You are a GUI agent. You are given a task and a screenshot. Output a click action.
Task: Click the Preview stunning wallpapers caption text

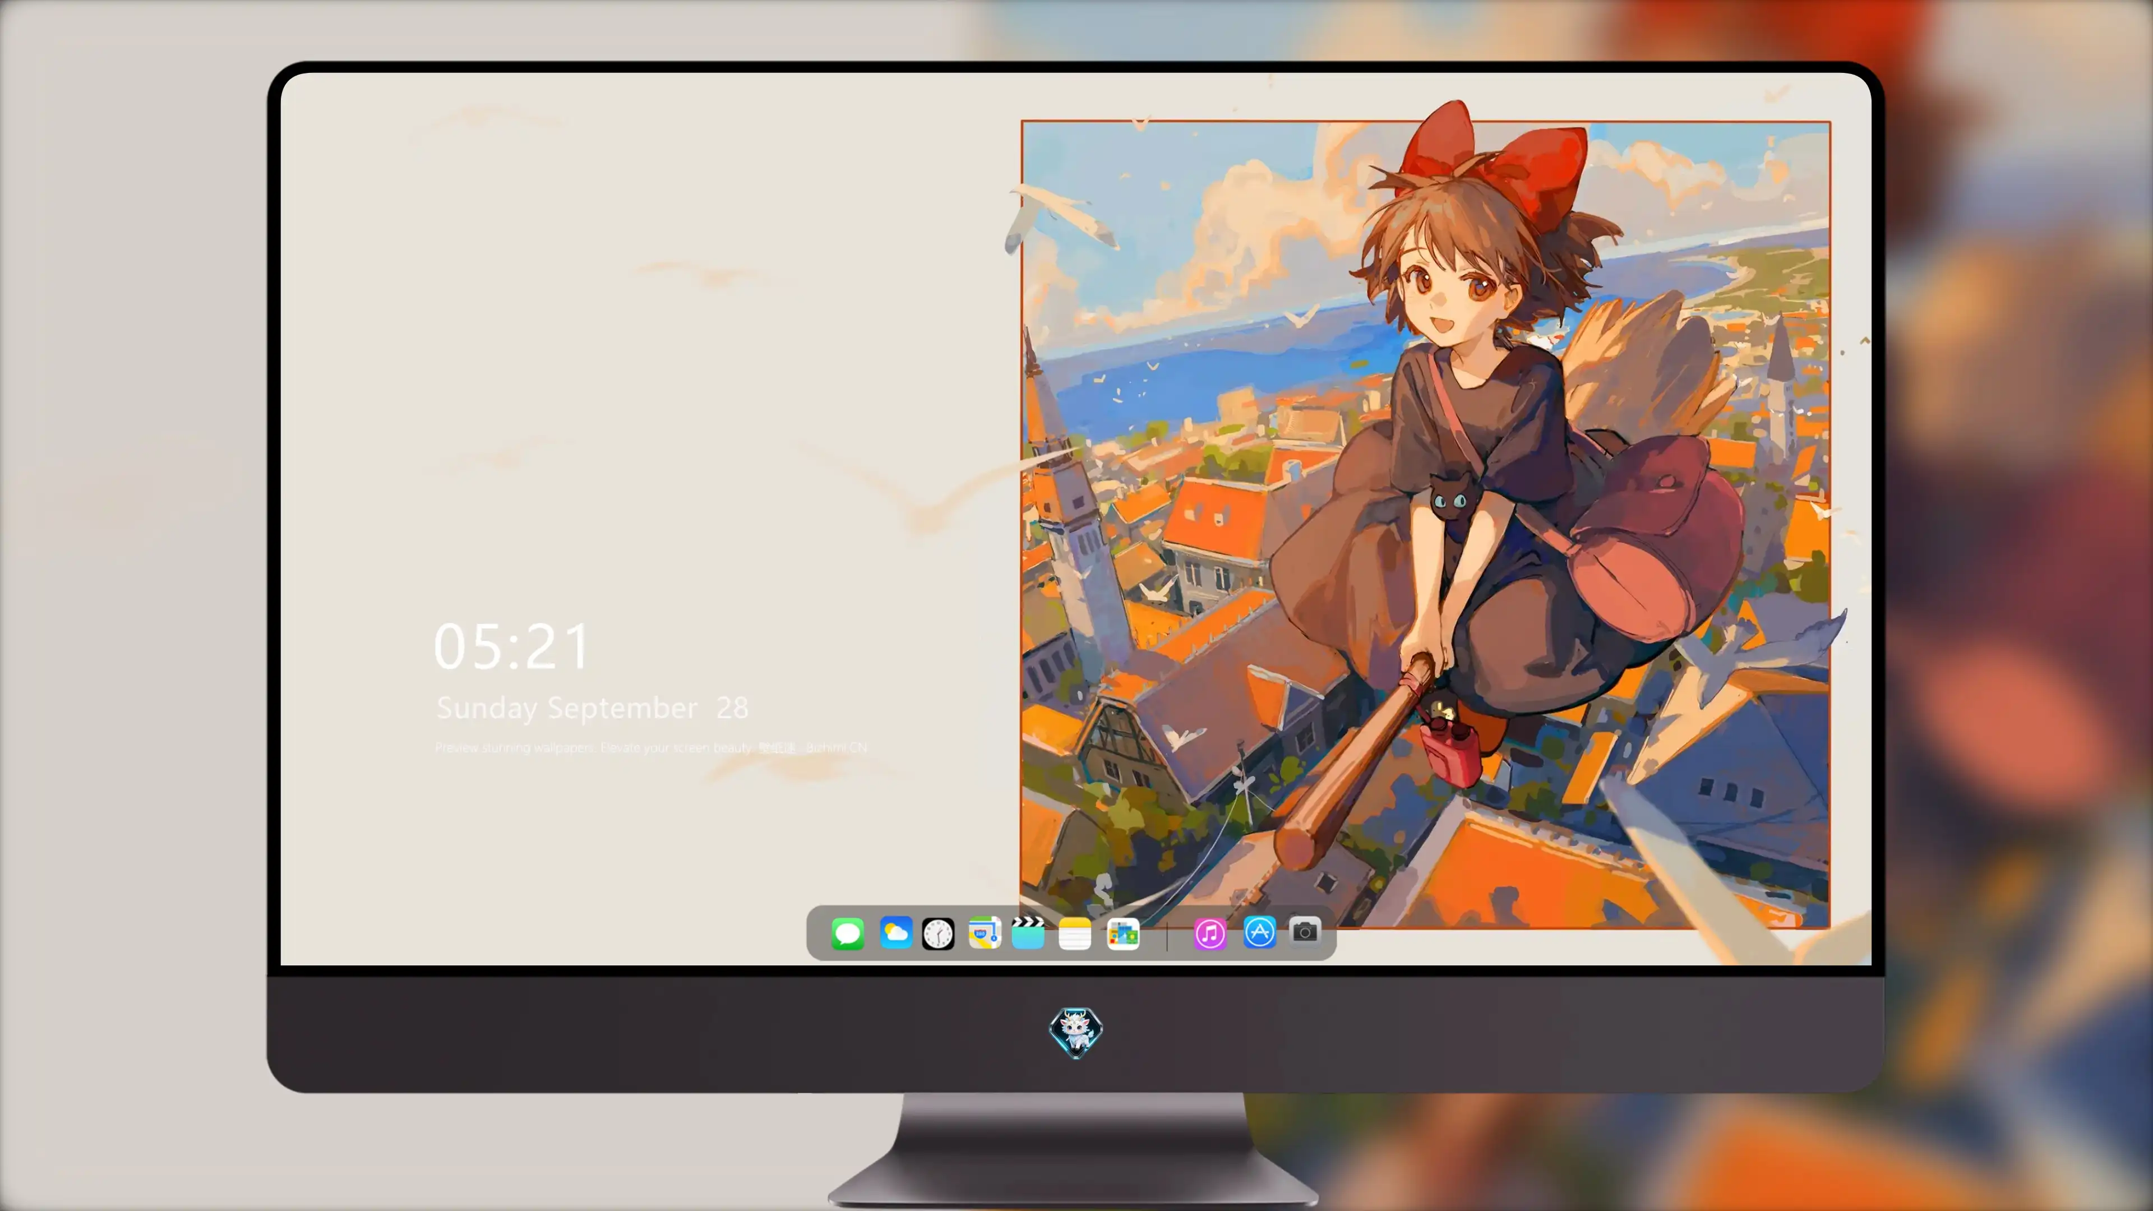(x=652, y=747)
